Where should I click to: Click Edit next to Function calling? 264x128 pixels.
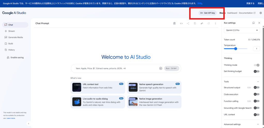pyautogui.click(x=249, y=101)
